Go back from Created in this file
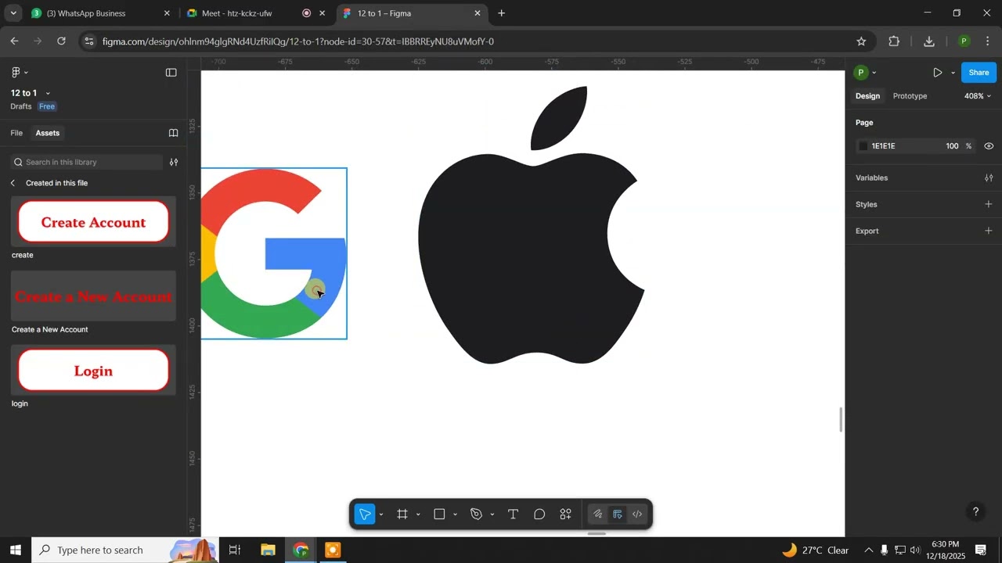1002x563 pixels. (13, 183)
